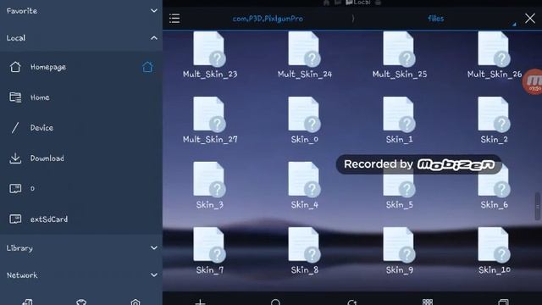Tap the Mobizen recorder floating button
This screenshot has height=305, width=542.
(x=533, y=82)
